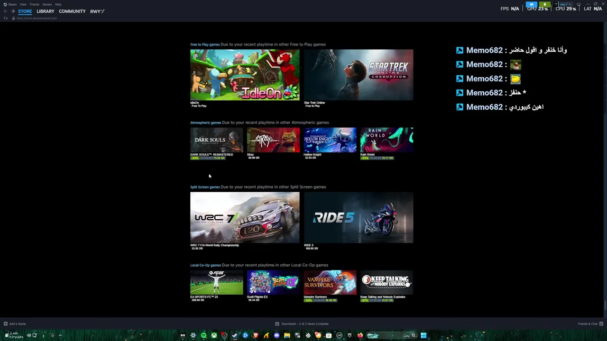The image size is (607, 341).
Task: Click the Big Picture mode monitor icon
Action: [x=579, y=4]
